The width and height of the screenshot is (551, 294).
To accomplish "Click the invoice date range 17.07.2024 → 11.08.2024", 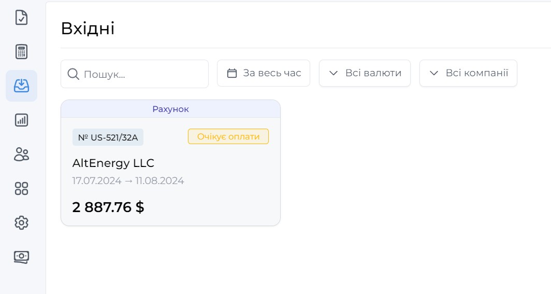I will [x=128, y=181].
